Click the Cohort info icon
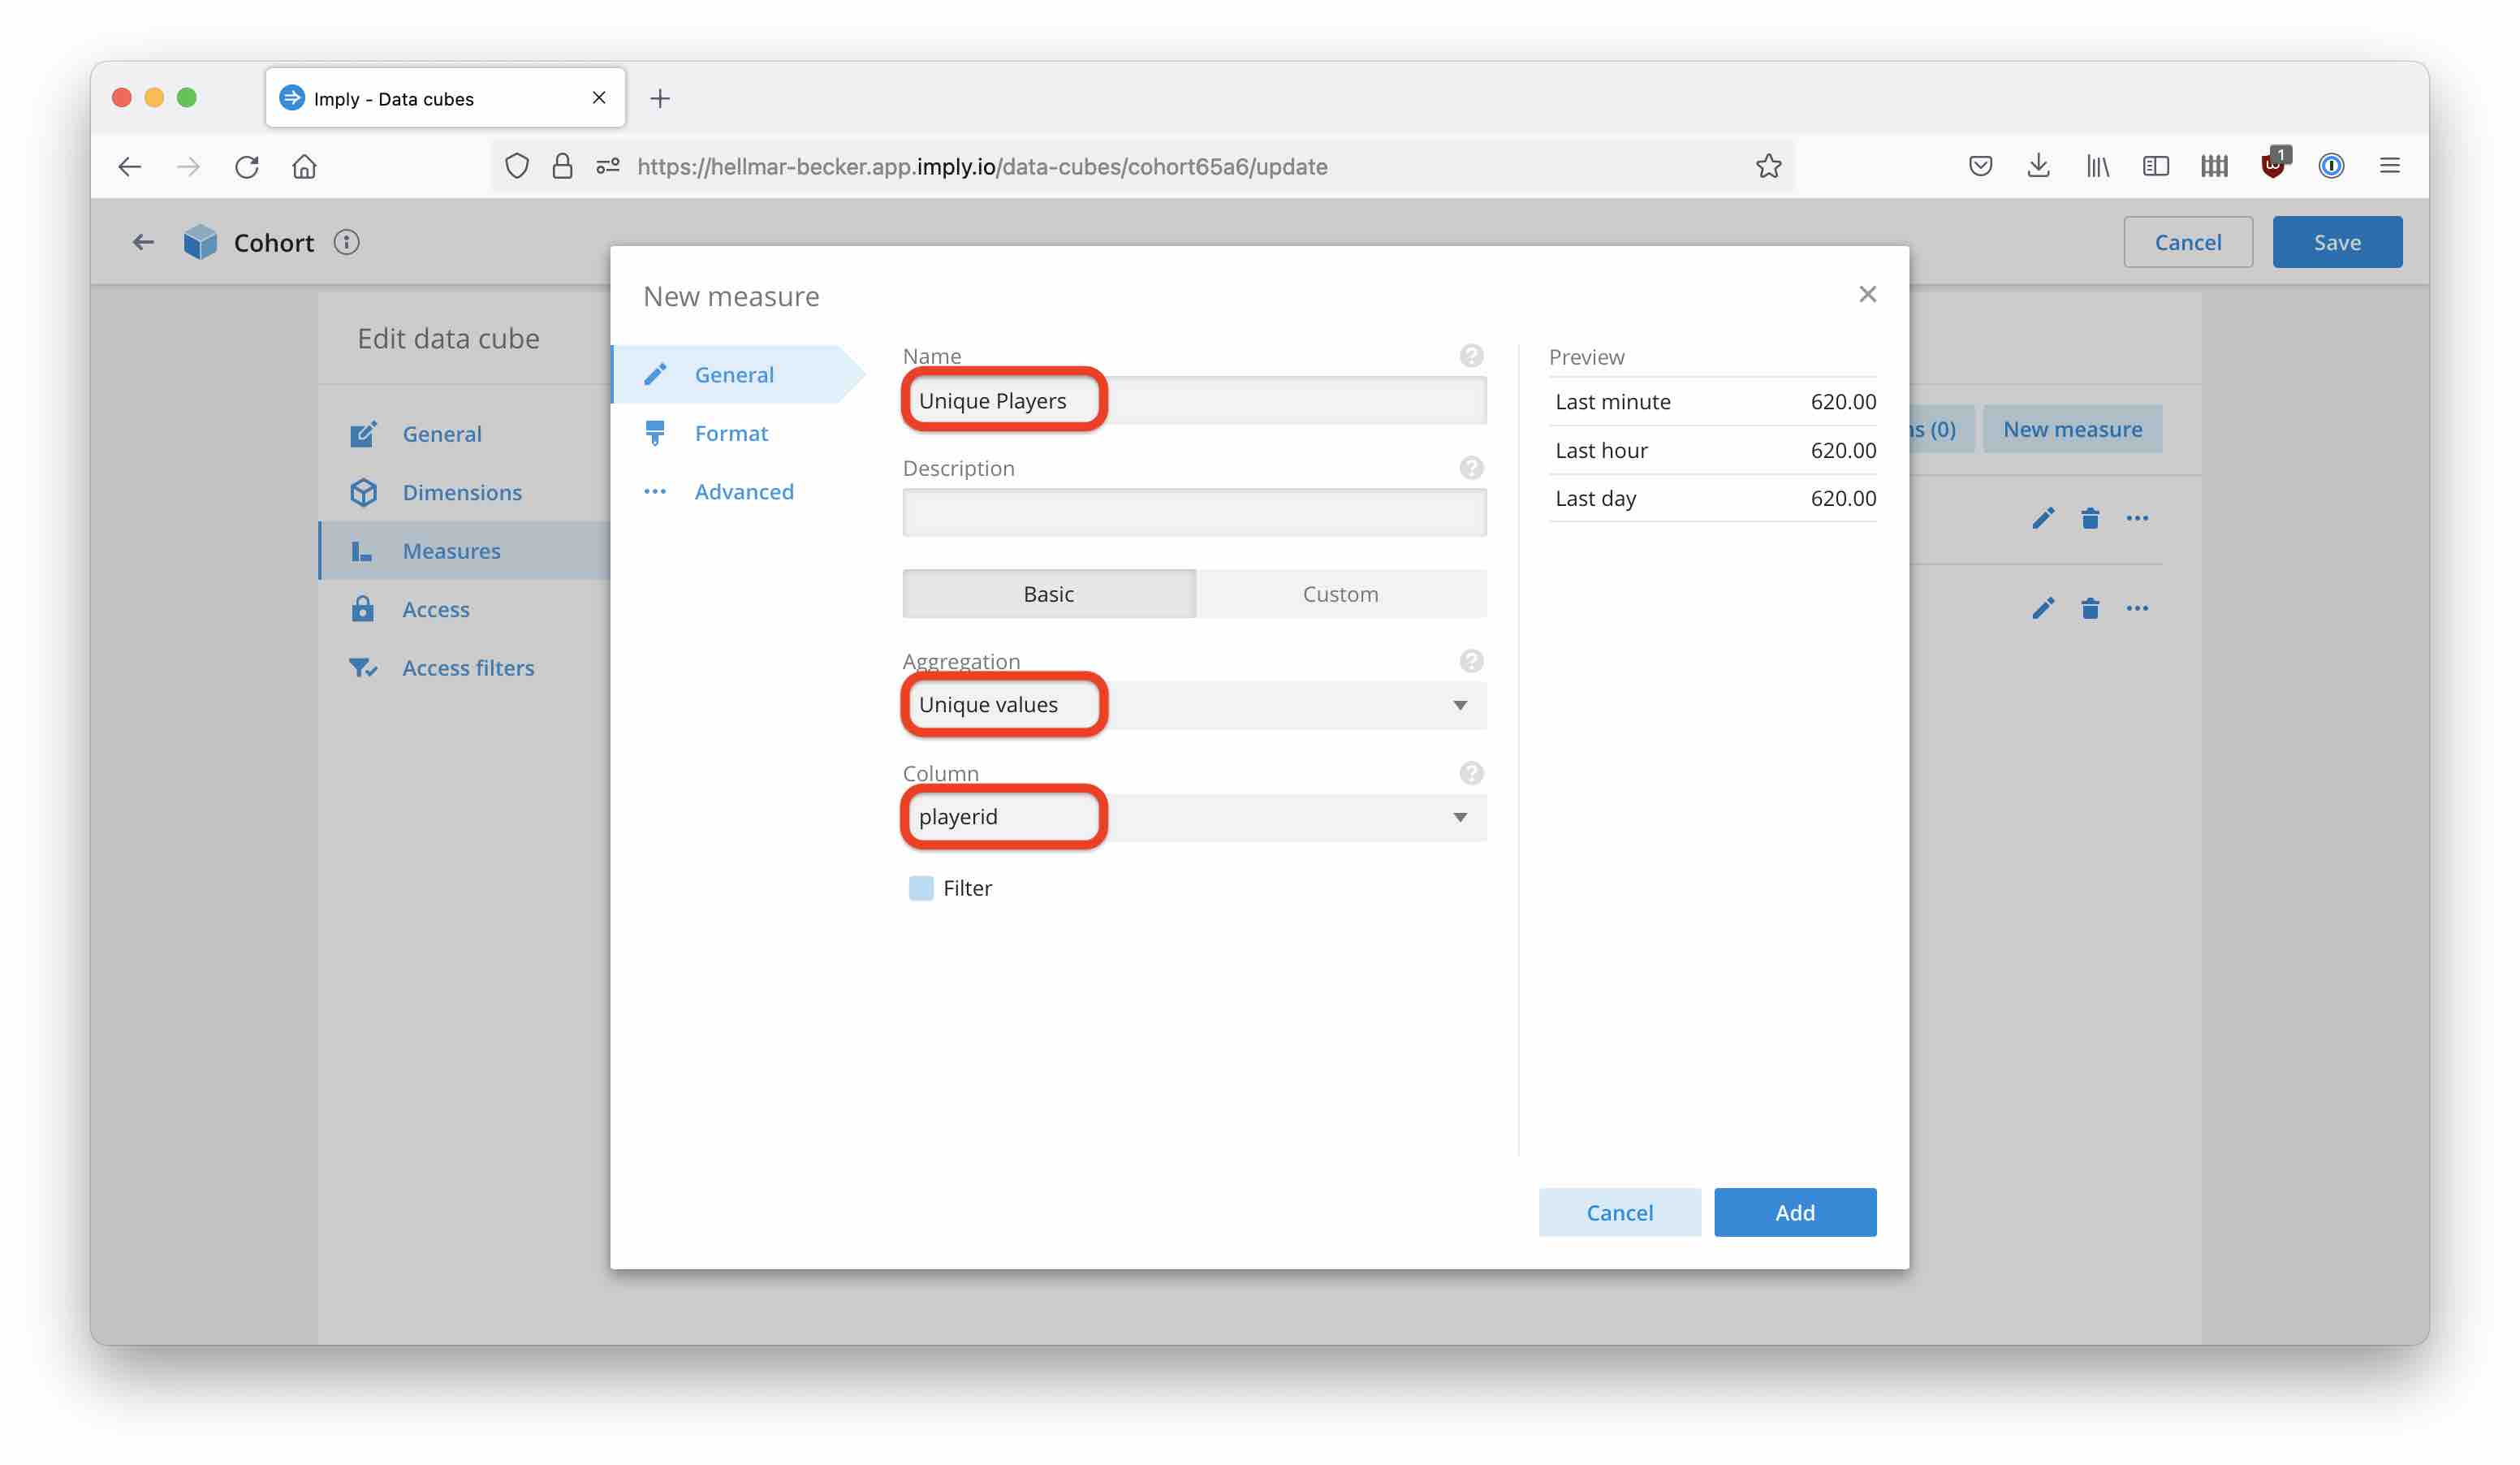The height and width of the screenshot is (1465, 2520). pos(346,242)
